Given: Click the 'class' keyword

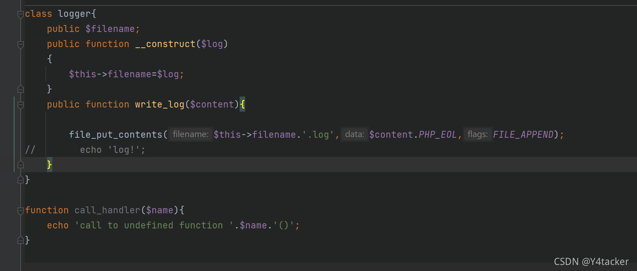Looking at the screenshot, I should pos(38,14).
